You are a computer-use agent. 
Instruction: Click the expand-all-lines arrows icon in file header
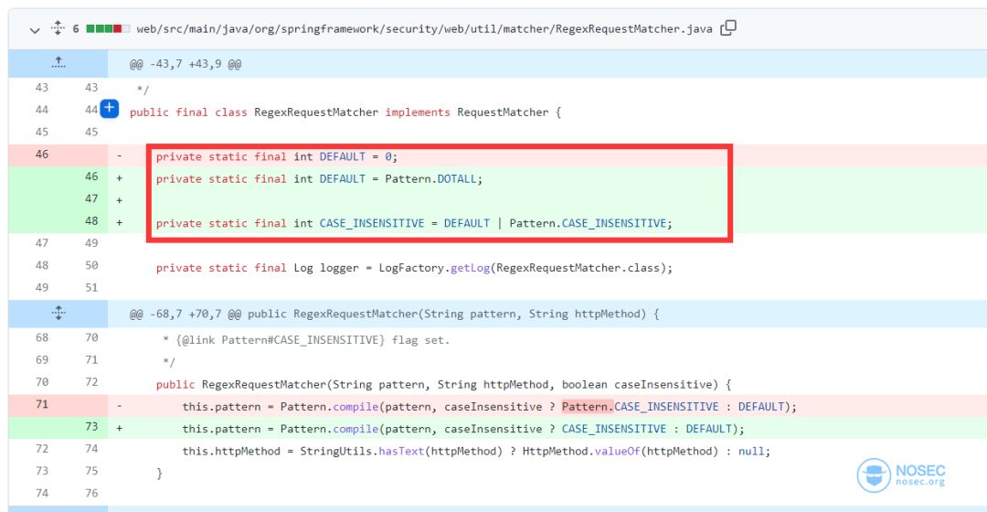point(58,29)
